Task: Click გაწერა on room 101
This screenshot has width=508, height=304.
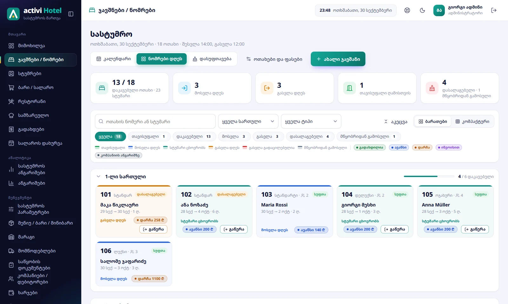Action: coord(153,229)
